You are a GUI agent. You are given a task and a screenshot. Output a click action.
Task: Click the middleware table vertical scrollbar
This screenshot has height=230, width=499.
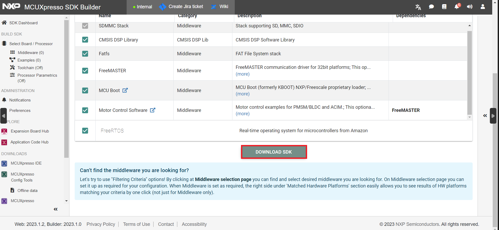pos(469,72)
